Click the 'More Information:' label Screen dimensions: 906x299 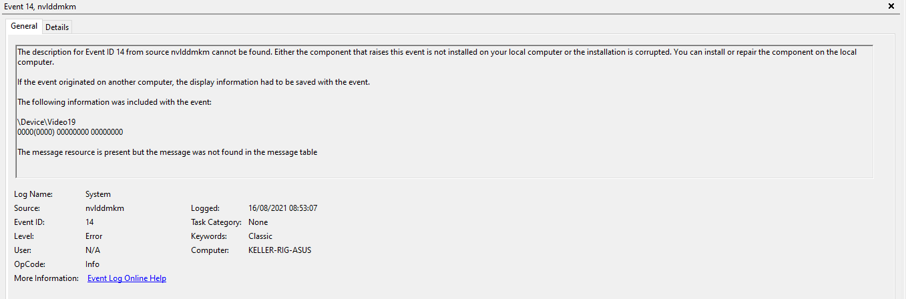[x=46, y=278]
